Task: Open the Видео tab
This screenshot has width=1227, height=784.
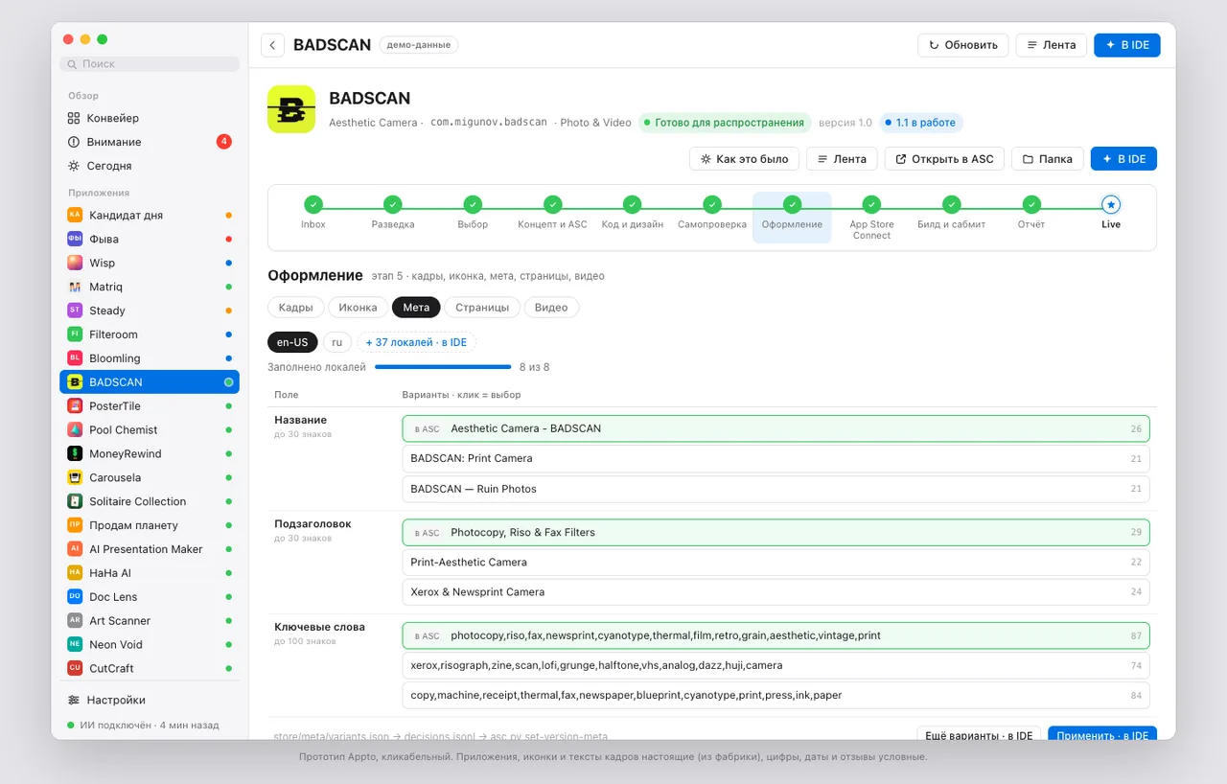Action: coord(551,308)
